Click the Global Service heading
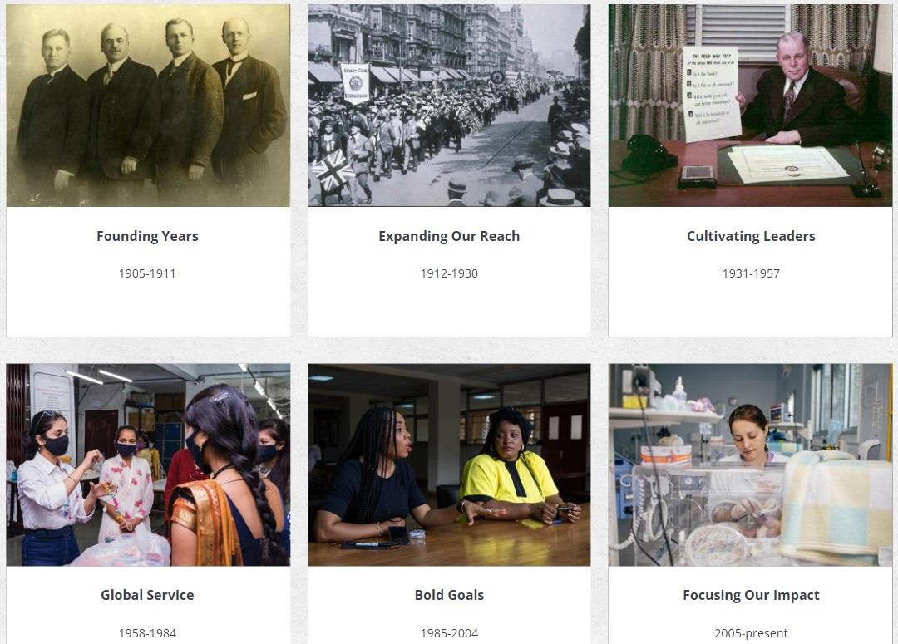This screenshot has width=898, height=644. coord(147,595)
